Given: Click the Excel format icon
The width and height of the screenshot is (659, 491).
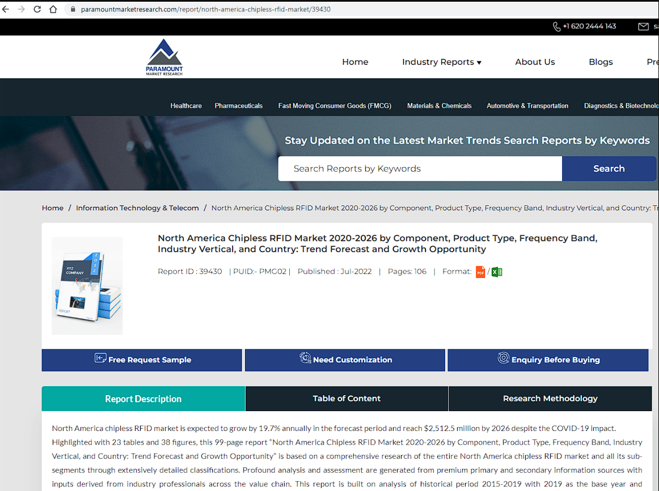Looking at the screenshot, I should 497,272.
